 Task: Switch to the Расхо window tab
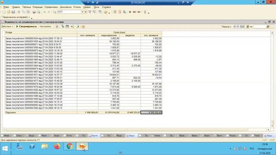(232, 136)
